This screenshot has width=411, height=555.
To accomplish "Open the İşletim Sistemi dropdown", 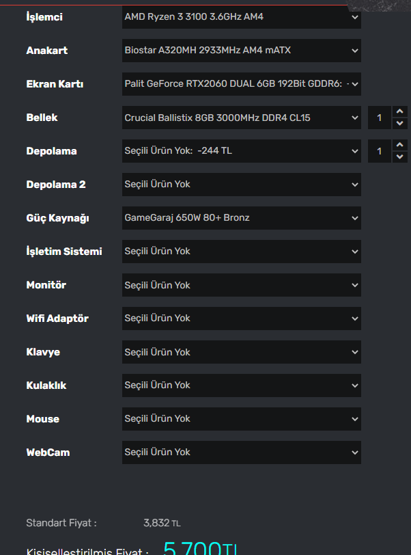I will point(241,252).
